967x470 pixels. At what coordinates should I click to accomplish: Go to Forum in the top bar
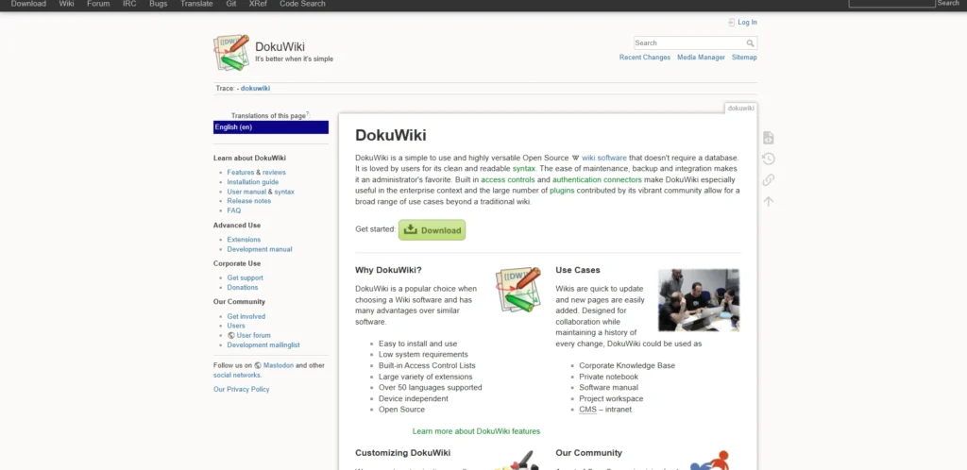98,4
